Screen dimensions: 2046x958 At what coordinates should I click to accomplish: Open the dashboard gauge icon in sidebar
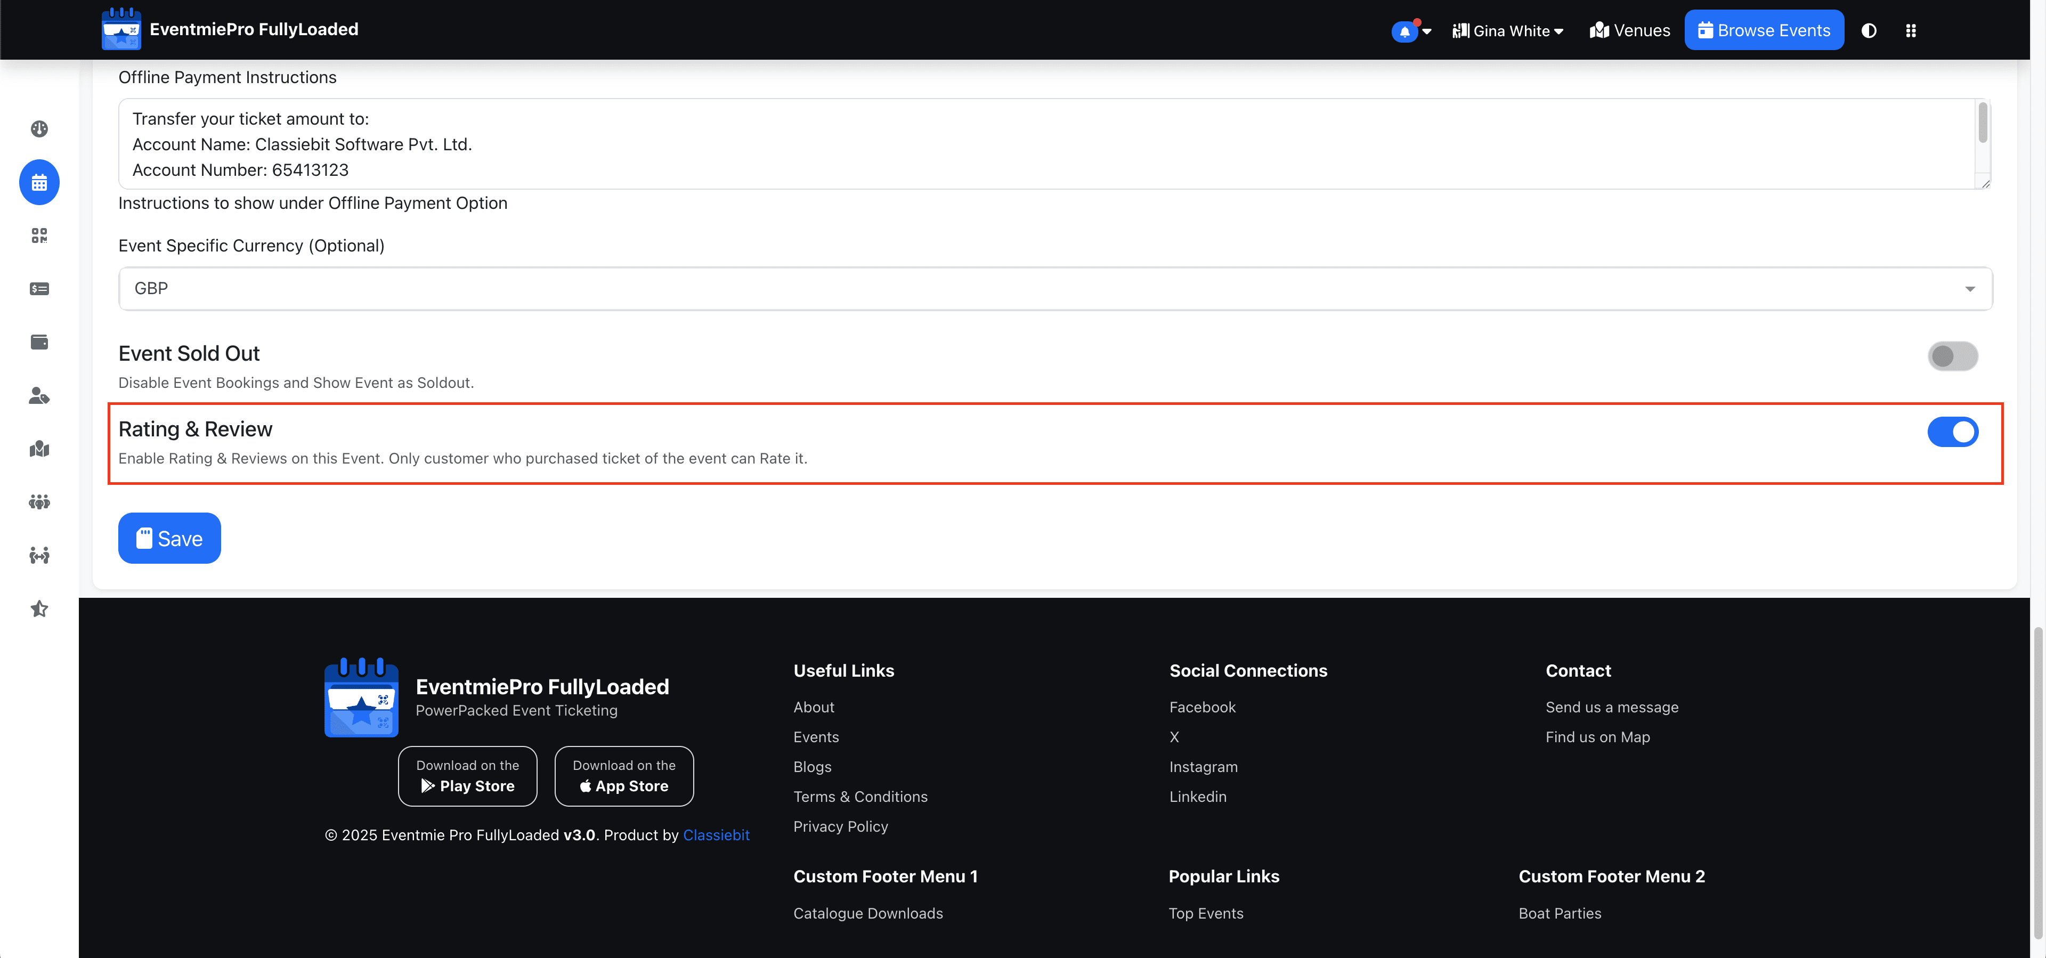click(x=39, y=129)
